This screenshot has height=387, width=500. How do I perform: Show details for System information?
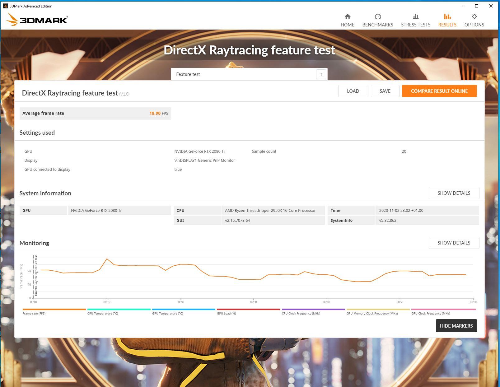454,193
